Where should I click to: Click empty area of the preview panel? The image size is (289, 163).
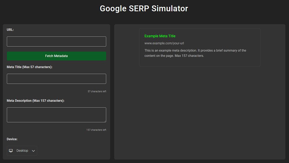pos(200,112)
